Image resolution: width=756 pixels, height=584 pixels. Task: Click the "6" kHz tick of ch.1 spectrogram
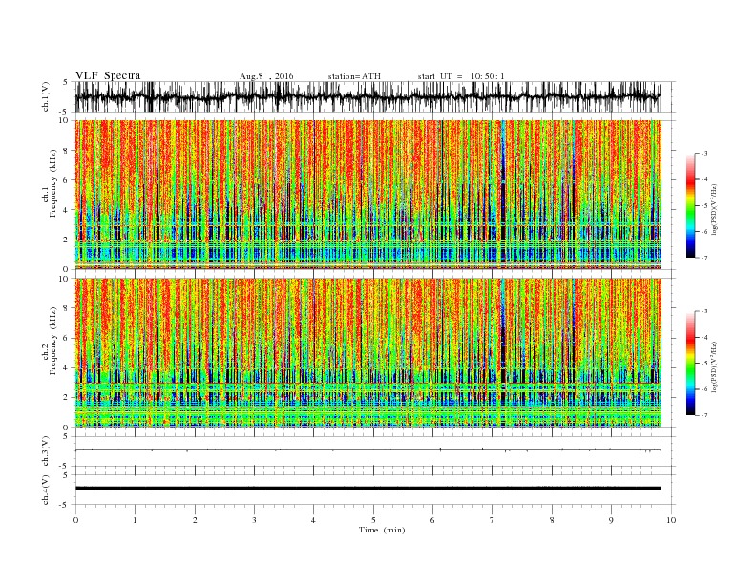(67, 180)
